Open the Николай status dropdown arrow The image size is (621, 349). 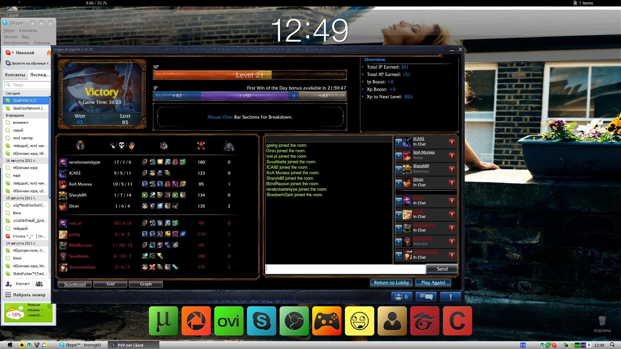point(13,53)
